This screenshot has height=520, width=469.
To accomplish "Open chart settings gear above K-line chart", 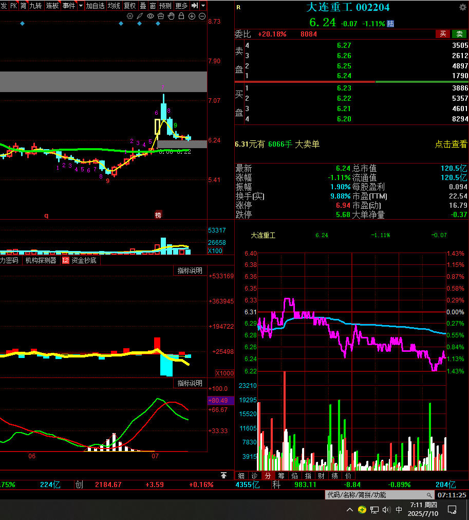I will [130, 16].
